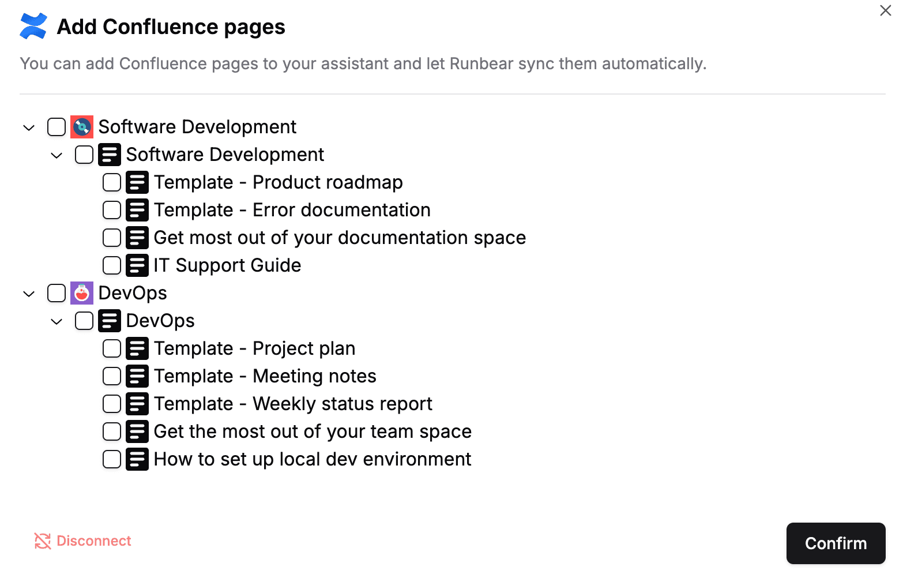Screen dimensions: 903x578
Task: Click the Confluence logo icon in header
Action: pos(33,27)
